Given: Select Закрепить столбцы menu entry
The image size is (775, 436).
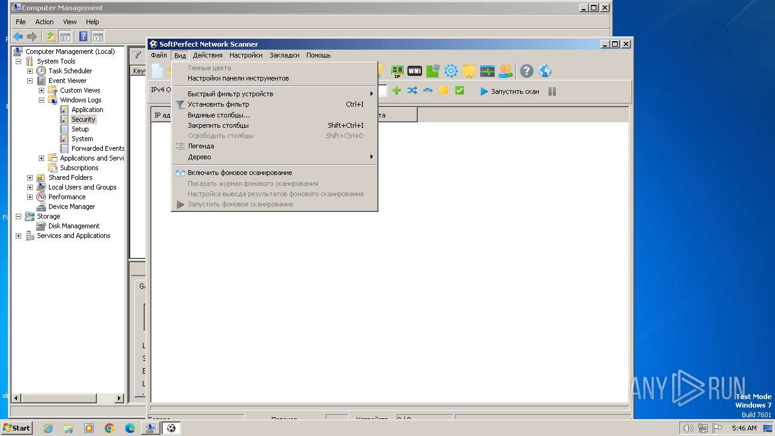Looking at the screenshot, I should tap(274, 125).
